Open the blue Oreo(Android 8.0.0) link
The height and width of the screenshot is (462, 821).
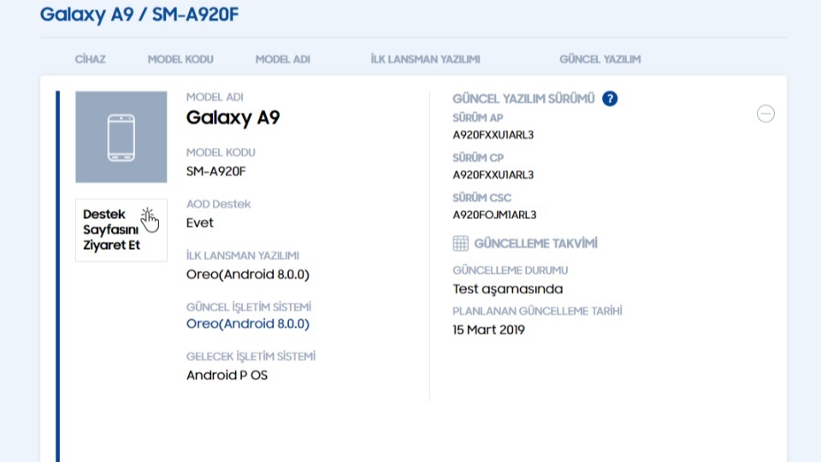click(248, 323)
